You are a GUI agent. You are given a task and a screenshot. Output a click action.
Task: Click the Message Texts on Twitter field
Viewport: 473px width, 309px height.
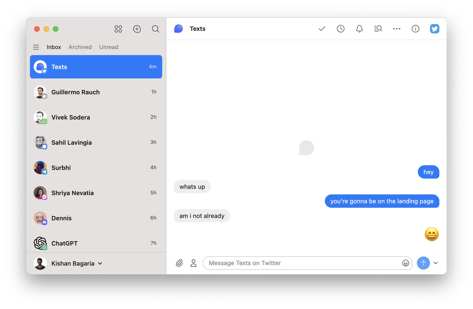click(307, 263)
